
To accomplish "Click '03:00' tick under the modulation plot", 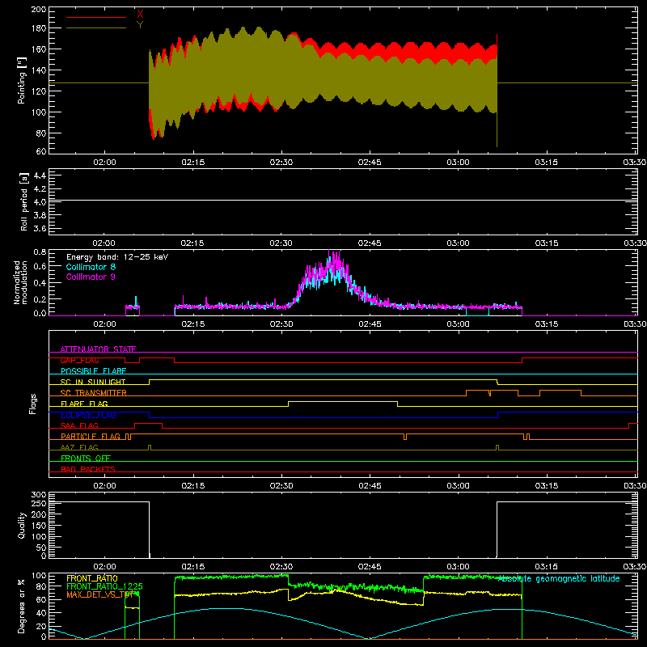I will [458, 324].
